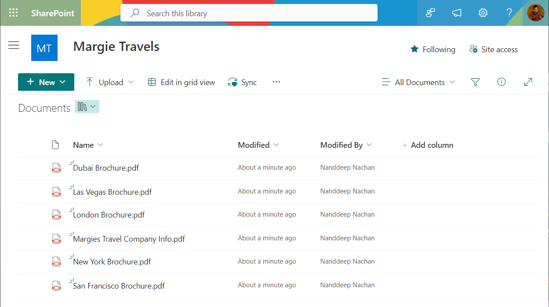The width and height of the screenshot is (549, 307).
Task: Toggle the hamburger navigation menu
Action: [14, 45]
